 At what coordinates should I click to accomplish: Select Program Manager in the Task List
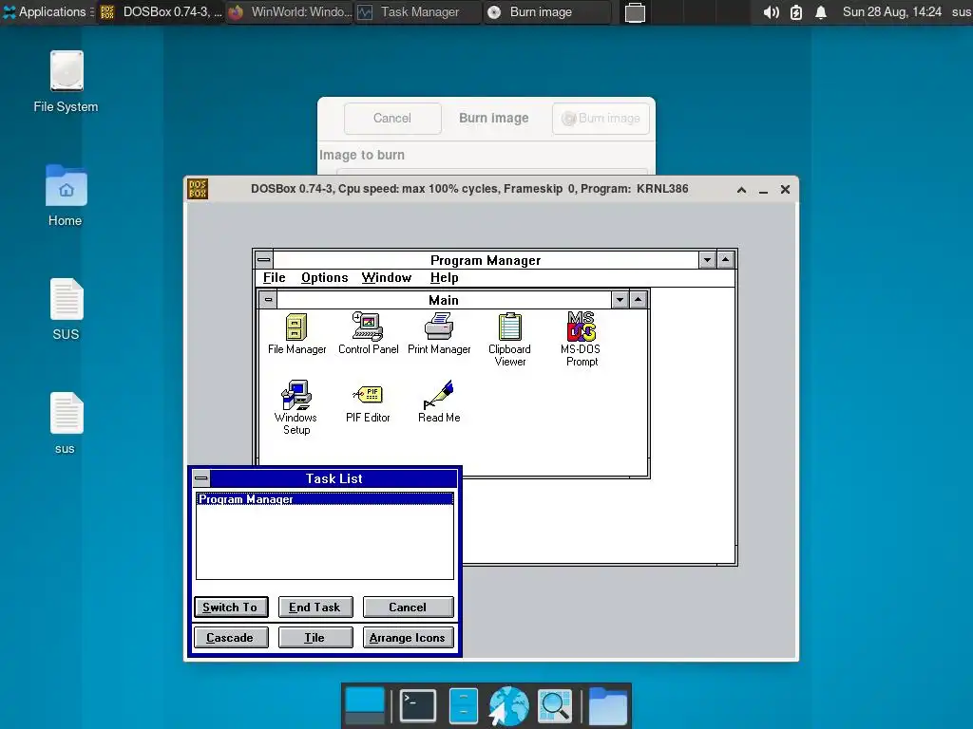pos(325,499)
